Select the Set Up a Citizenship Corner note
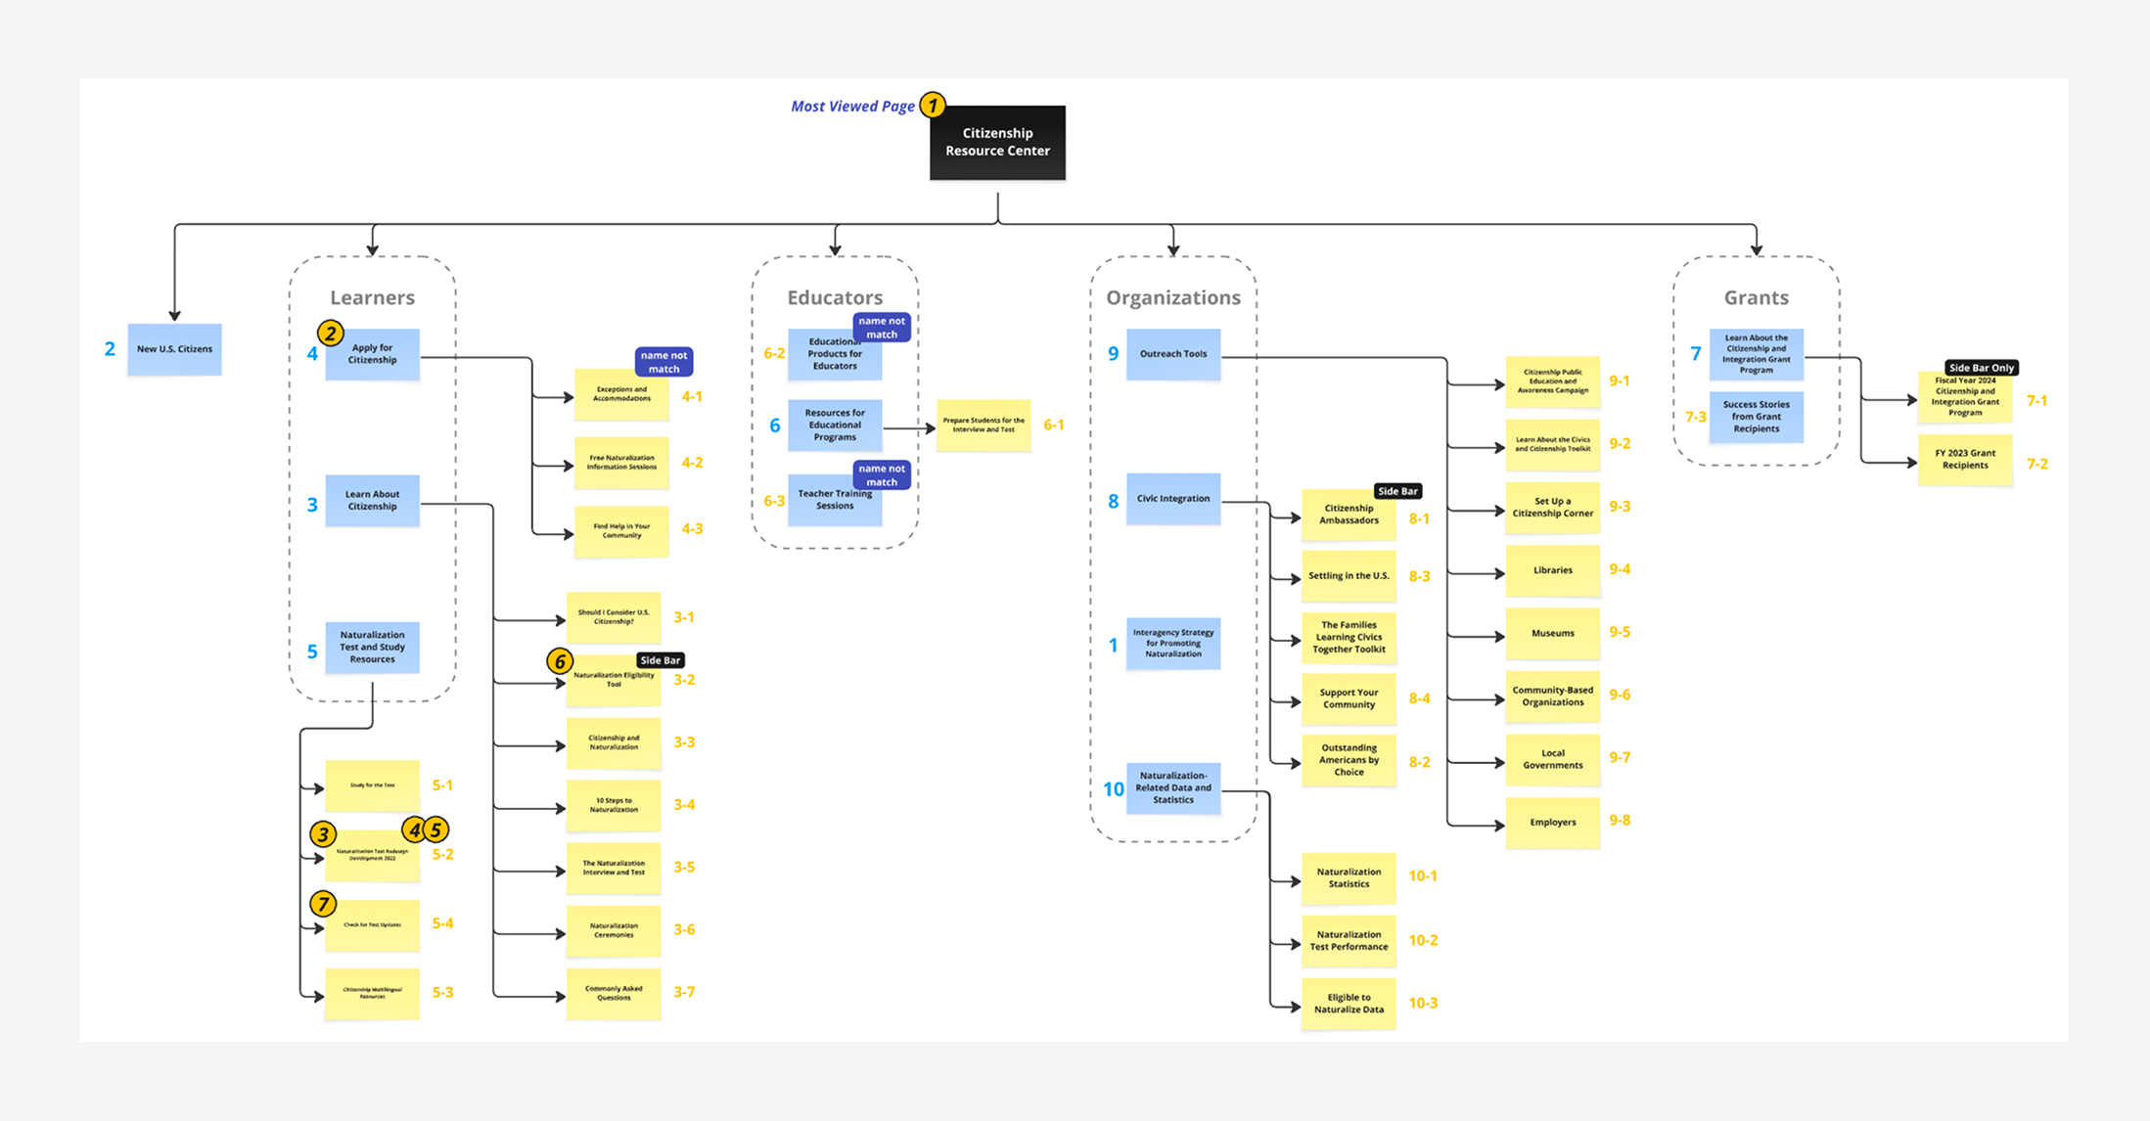Viewport: 2150px width, 1121px height. [x=1552, y=508]
